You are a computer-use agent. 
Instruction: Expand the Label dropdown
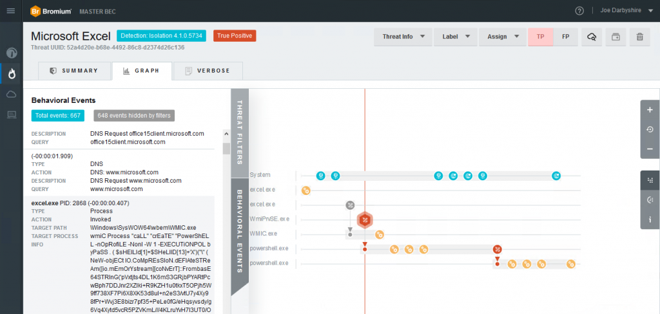tap(456, 37)
